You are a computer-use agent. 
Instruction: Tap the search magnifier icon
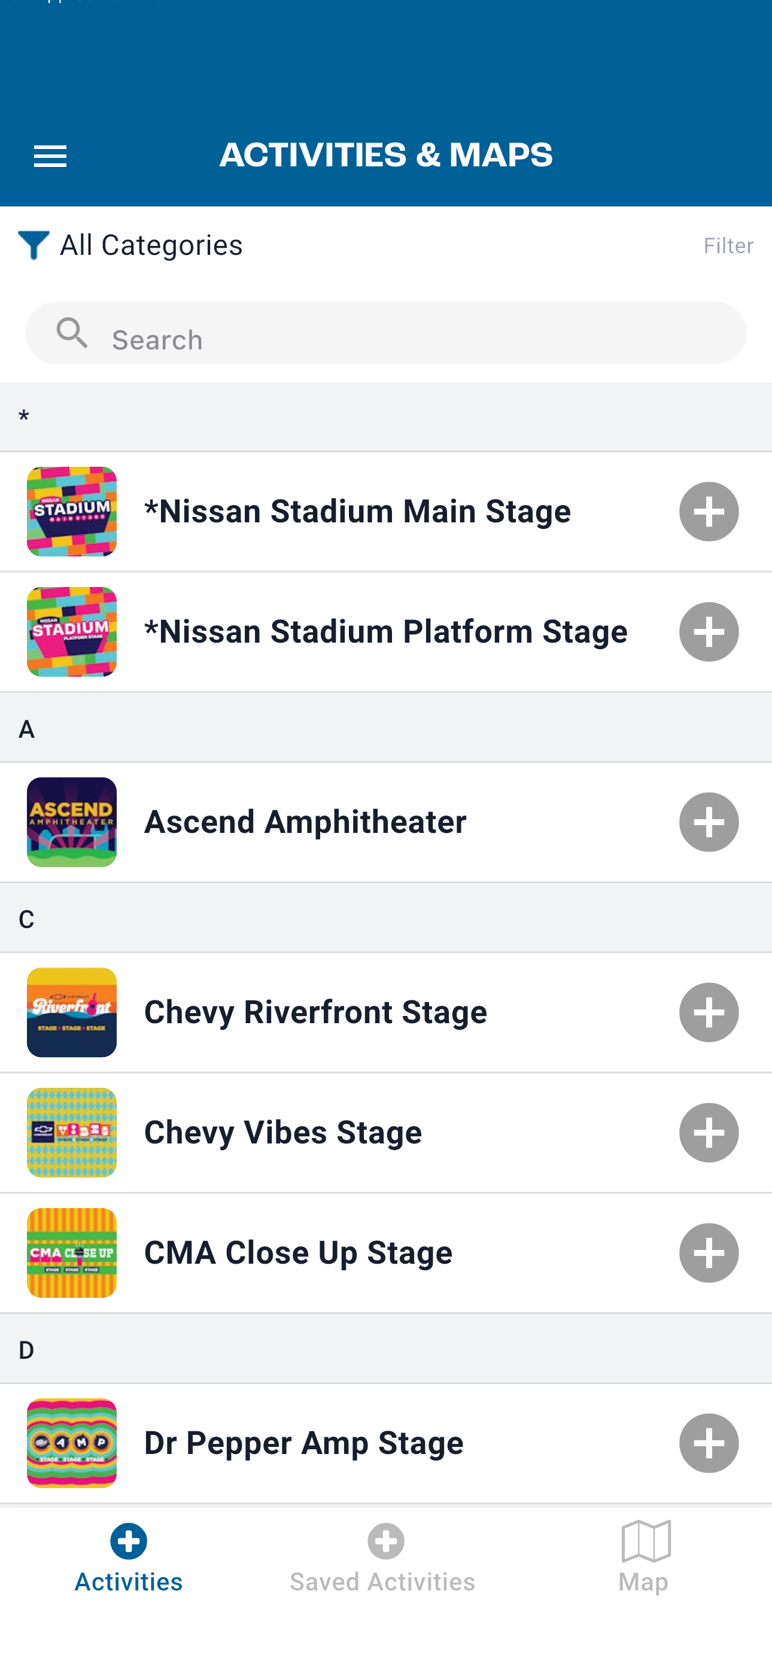click(72, 333)
